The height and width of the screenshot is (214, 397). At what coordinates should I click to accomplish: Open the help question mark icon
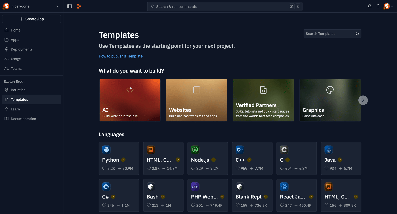pos(378,6)
